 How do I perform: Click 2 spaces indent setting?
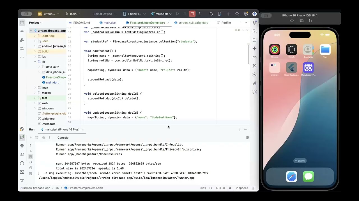point(242,188)
